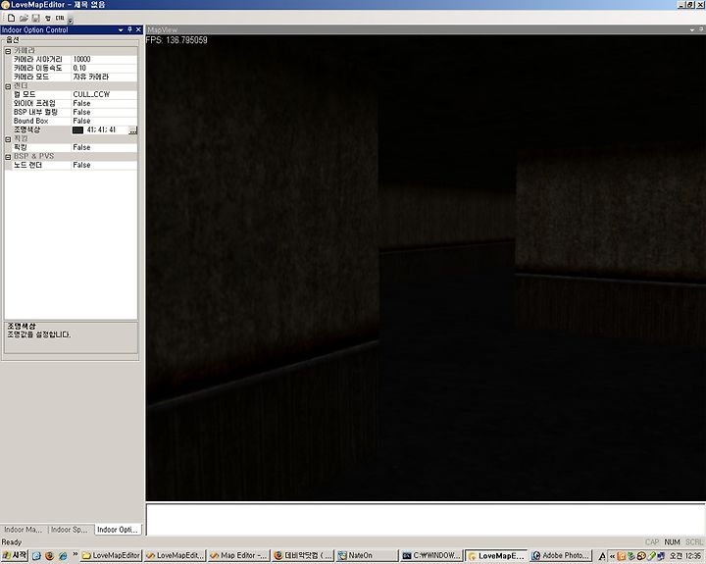Toggle the 와이어 프레임 False value

pos(105,104)
